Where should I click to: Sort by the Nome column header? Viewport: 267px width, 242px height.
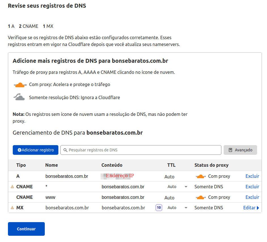pyautogui.click(x=51, y=165)
